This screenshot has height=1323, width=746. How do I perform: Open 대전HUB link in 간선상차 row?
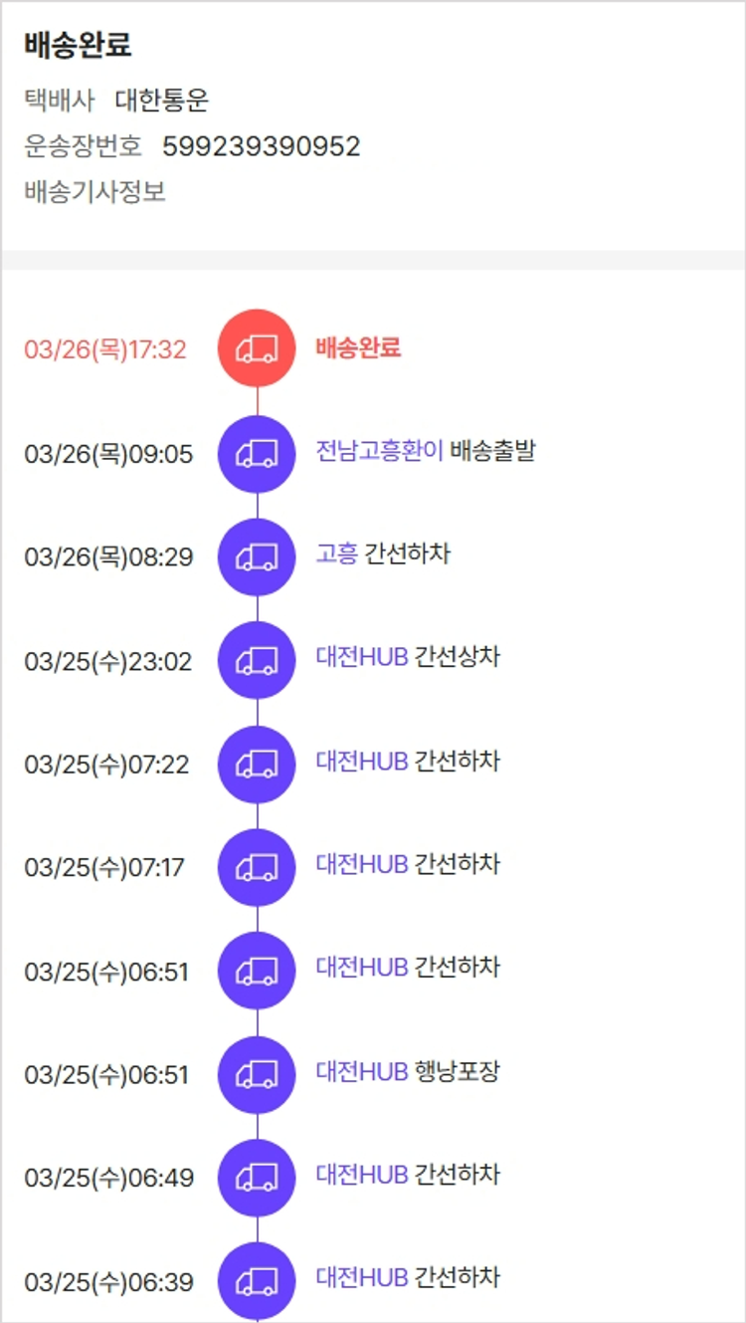(362, 657)
